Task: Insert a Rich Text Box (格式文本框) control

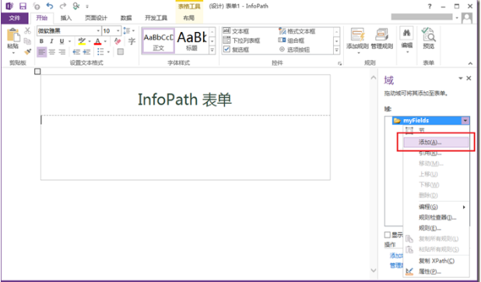Action: [297, 31]
